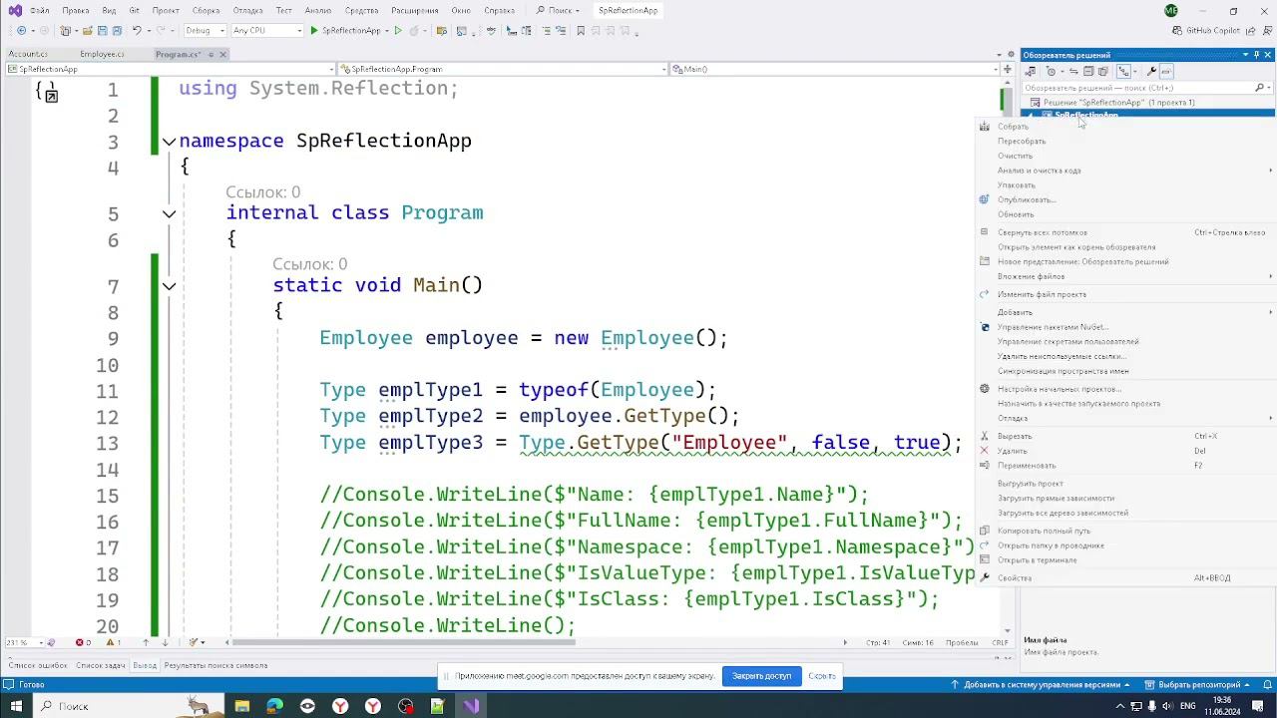This screenshot has width=1277, height=718.
Task: Click the Undo arrow in toolbar
Action: [x=137, y=31]
